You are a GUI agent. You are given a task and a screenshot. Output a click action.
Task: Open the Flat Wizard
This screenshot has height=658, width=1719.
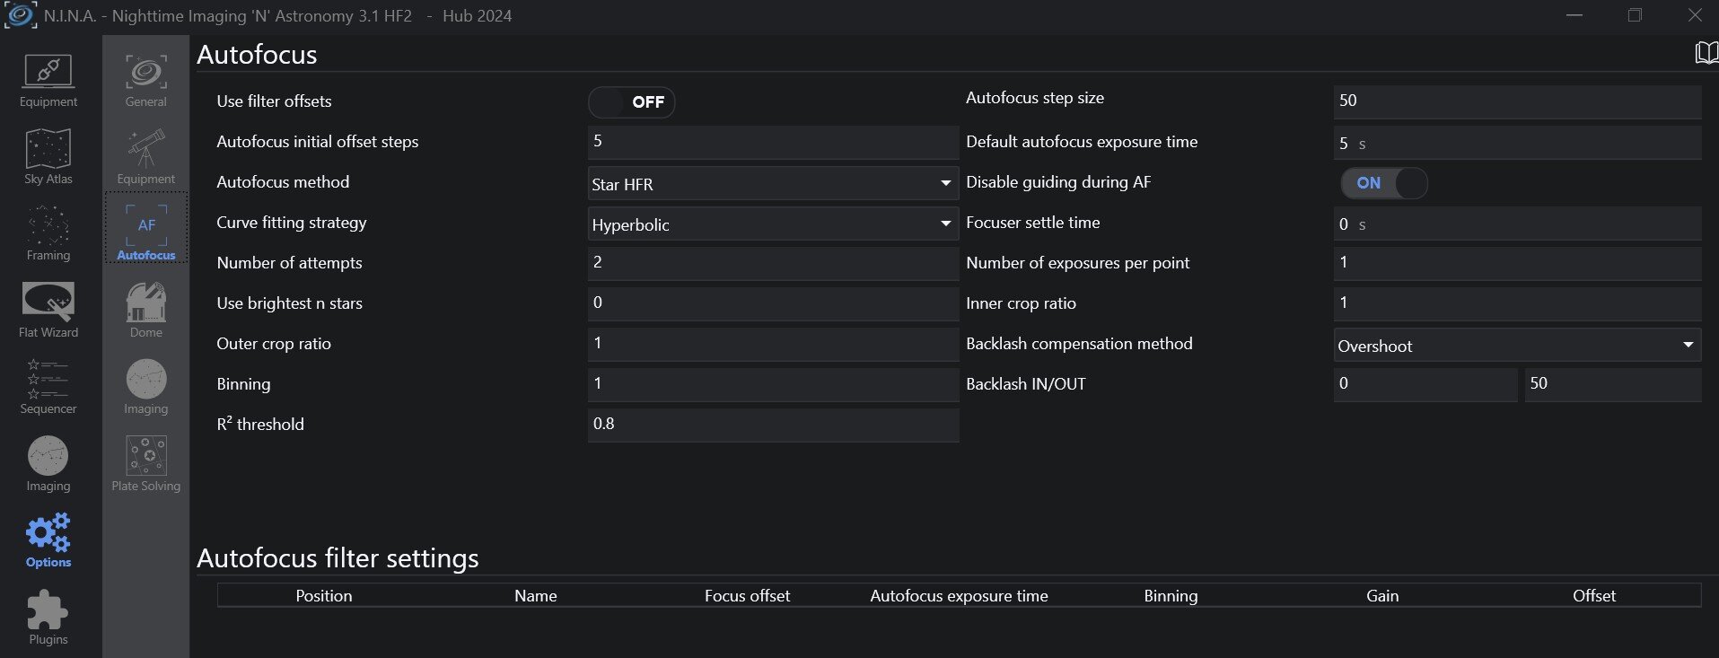point(48,310)
